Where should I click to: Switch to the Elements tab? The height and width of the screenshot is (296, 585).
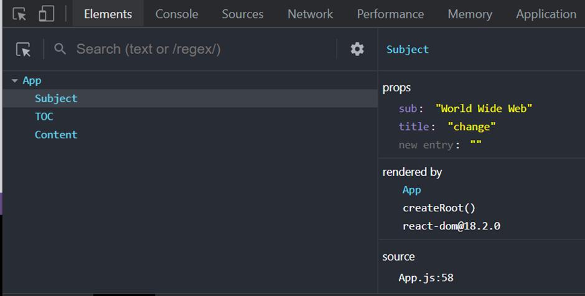[x=108, y=14]
